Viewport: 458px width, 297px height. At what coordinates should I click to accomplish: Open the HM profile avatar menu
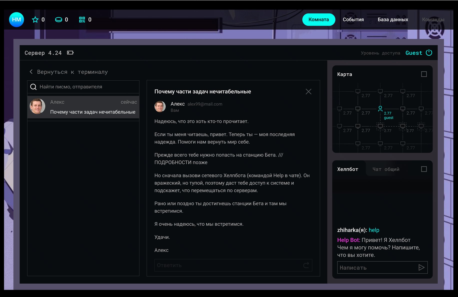pyautogui.click(x=16, y=19)
